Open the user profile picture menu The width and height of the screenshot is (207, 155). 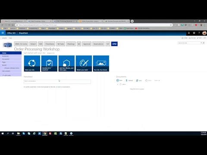tap(204, 33)
